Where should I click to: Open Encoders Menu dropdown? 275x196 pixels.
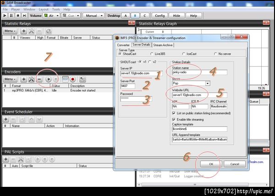10,79
